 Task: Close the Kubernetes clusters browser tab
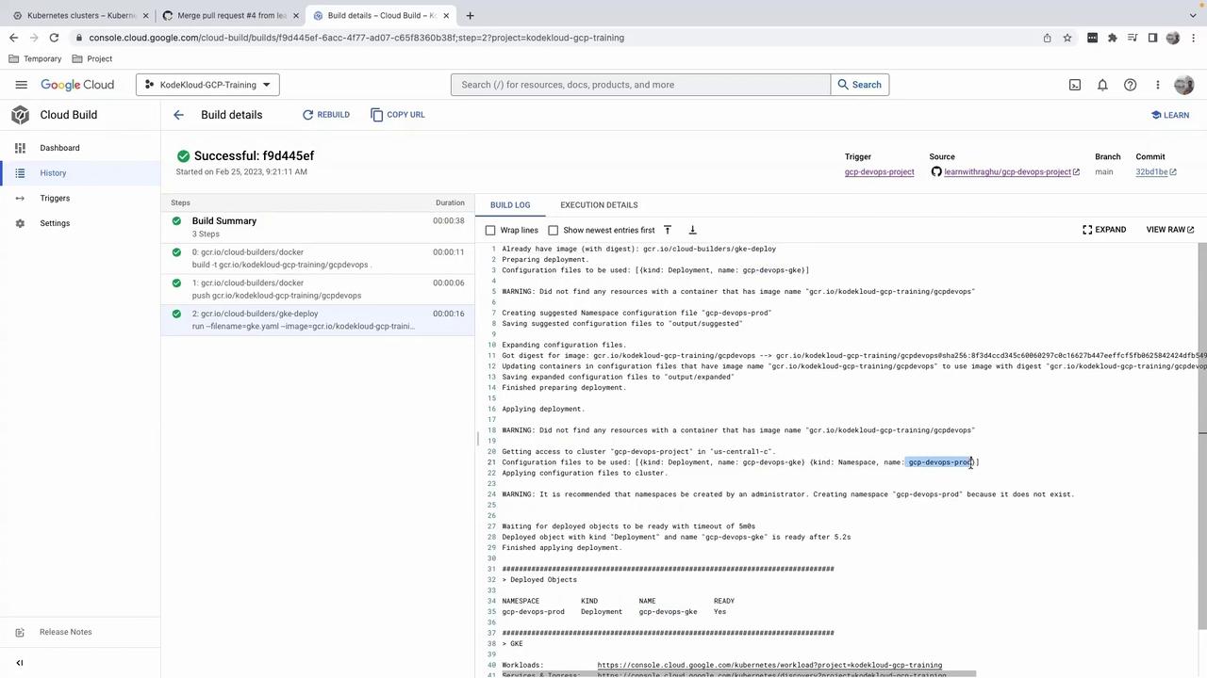[x=145, y=15]
